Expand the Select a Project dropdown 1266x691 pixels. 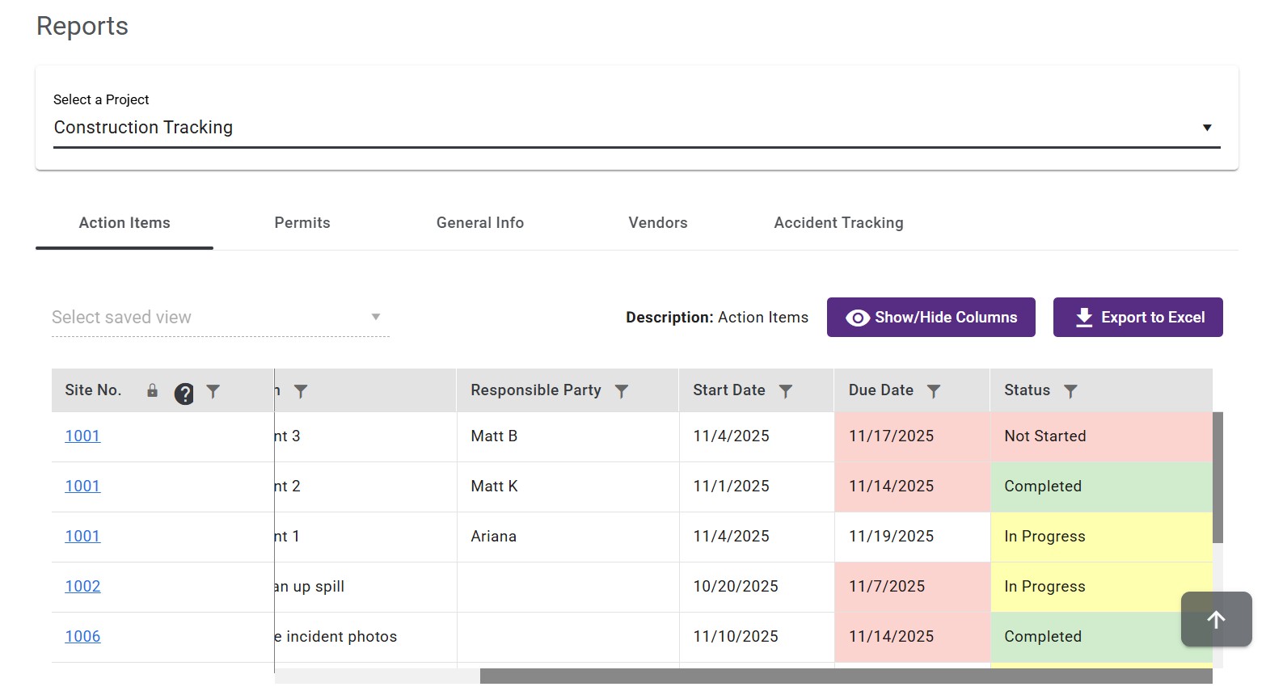[x=1206, y=128]
